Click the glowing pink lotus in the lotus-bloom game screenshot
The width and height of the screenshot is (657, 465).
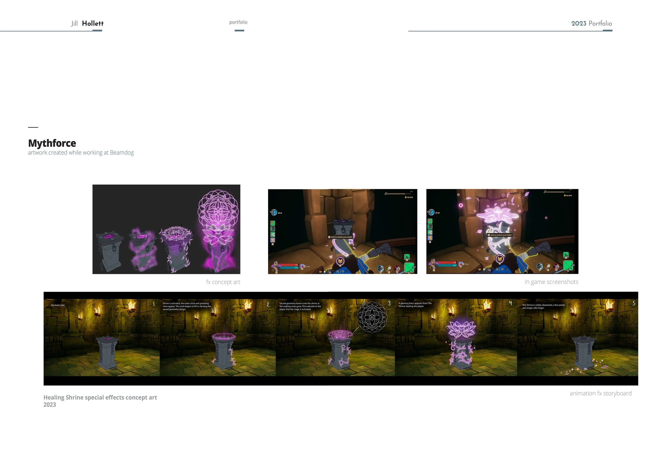tap(497, 215)
